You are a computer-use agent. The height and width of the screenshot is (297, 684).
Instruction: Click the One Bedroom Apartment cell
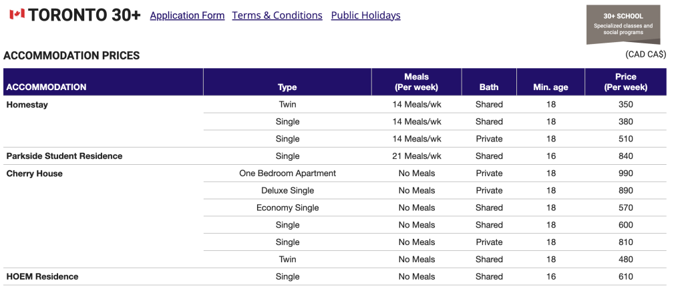tap(287, 173)
